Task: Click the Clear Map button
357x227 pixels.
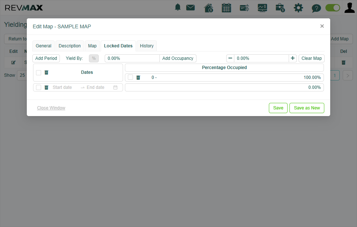Action: pyautogui.click(x=311, y=58)
